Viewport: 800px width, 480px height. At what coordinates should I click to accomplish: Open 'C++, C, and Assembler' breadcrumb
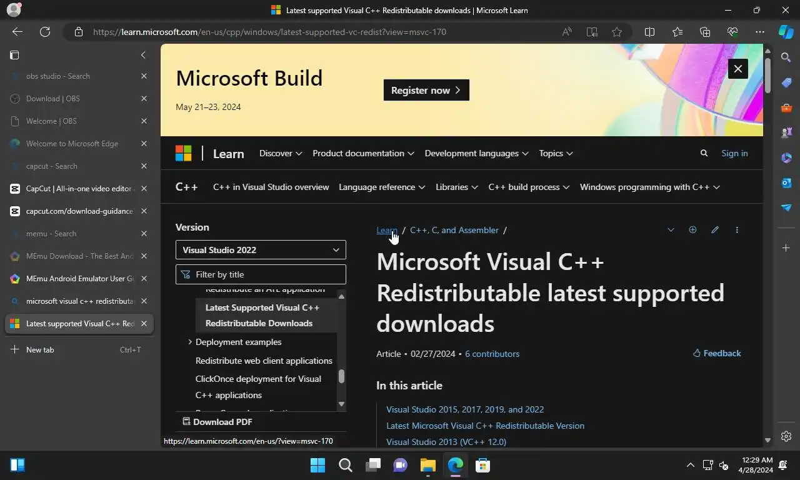coord(454,230)
